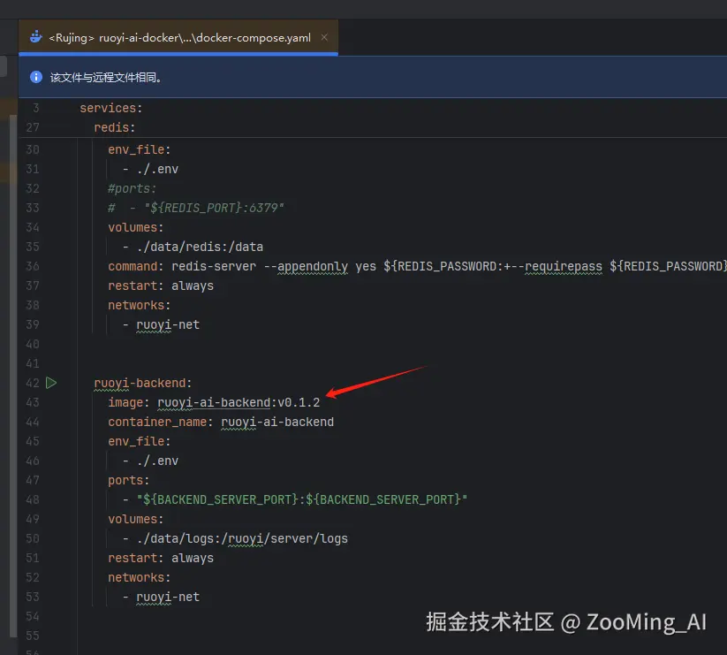Viewport: 727px width, 655px height.
Task: Click 'restart: always' on line 37
Action: point(161,286)
